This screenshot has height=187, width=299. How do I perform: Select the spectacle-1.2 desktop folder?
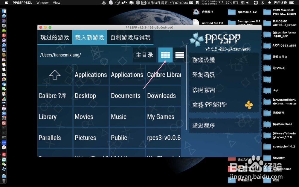point(242,12)
